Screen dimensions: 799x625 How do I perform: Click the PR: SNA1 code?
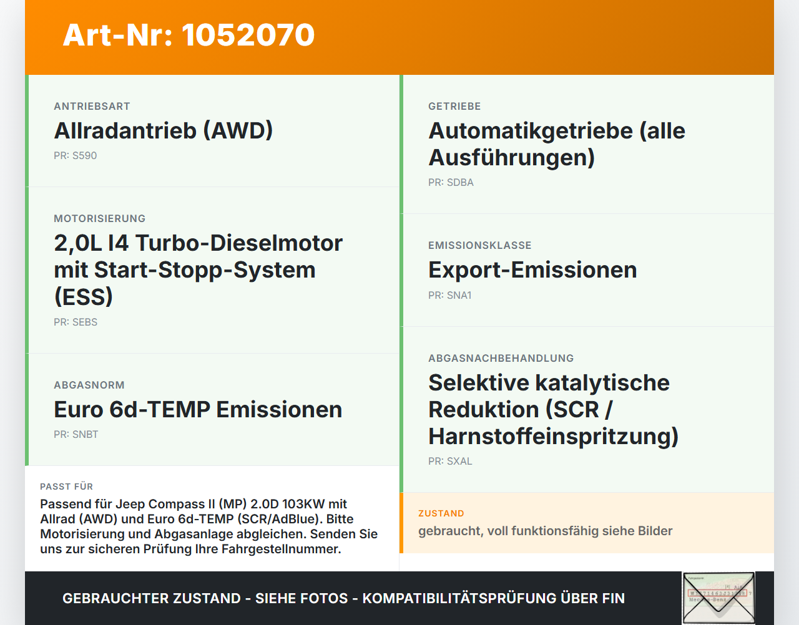click(x=450, y=295)
